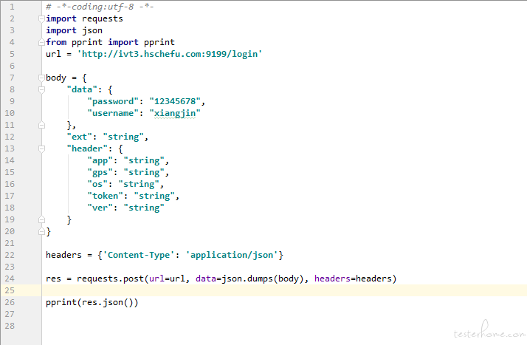
Task: Click the testerhome.com watermark
Action: (489, 331)
